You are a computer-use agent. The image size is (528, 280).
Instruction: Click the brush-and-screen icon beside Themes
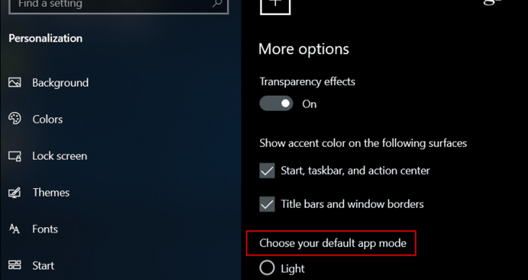pos(14,192)
